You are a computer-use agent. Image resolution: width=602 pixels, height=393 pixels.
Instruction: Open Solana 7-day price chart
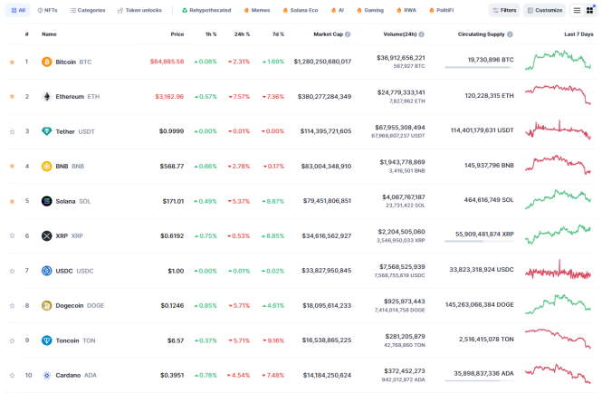558,199
